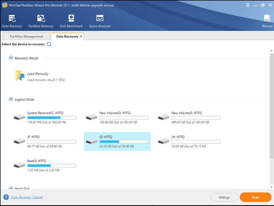Select the System Reserved C: drive icon
Screen dimensions: 274x206
click(x=19, y=117)
